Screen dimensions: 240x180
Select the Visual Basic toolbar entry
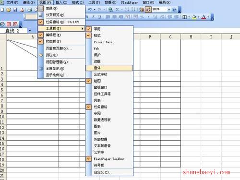pyautogui.click(x=104, y=42)
